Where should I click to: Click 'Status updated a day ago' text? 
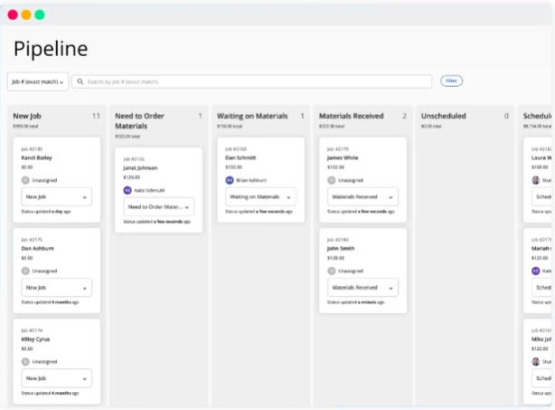click(x=46, y=212)
